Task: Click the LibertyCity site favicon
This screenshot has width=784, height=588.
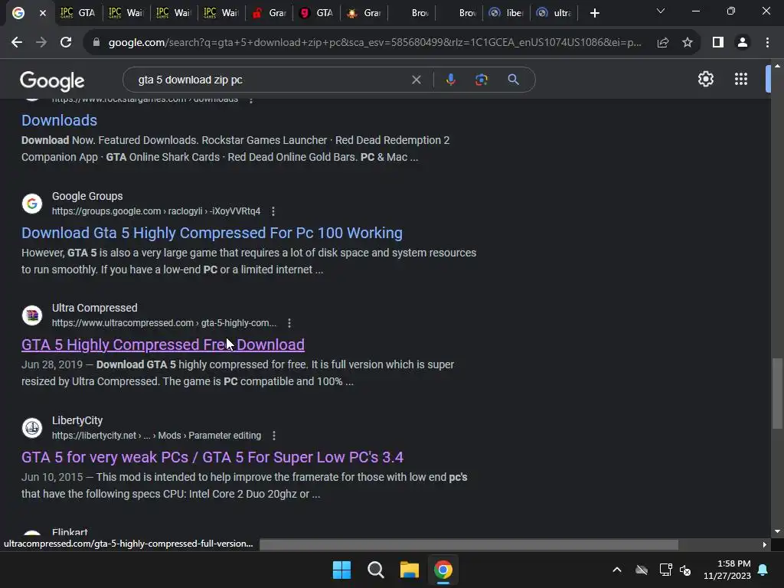Action: 32,428
